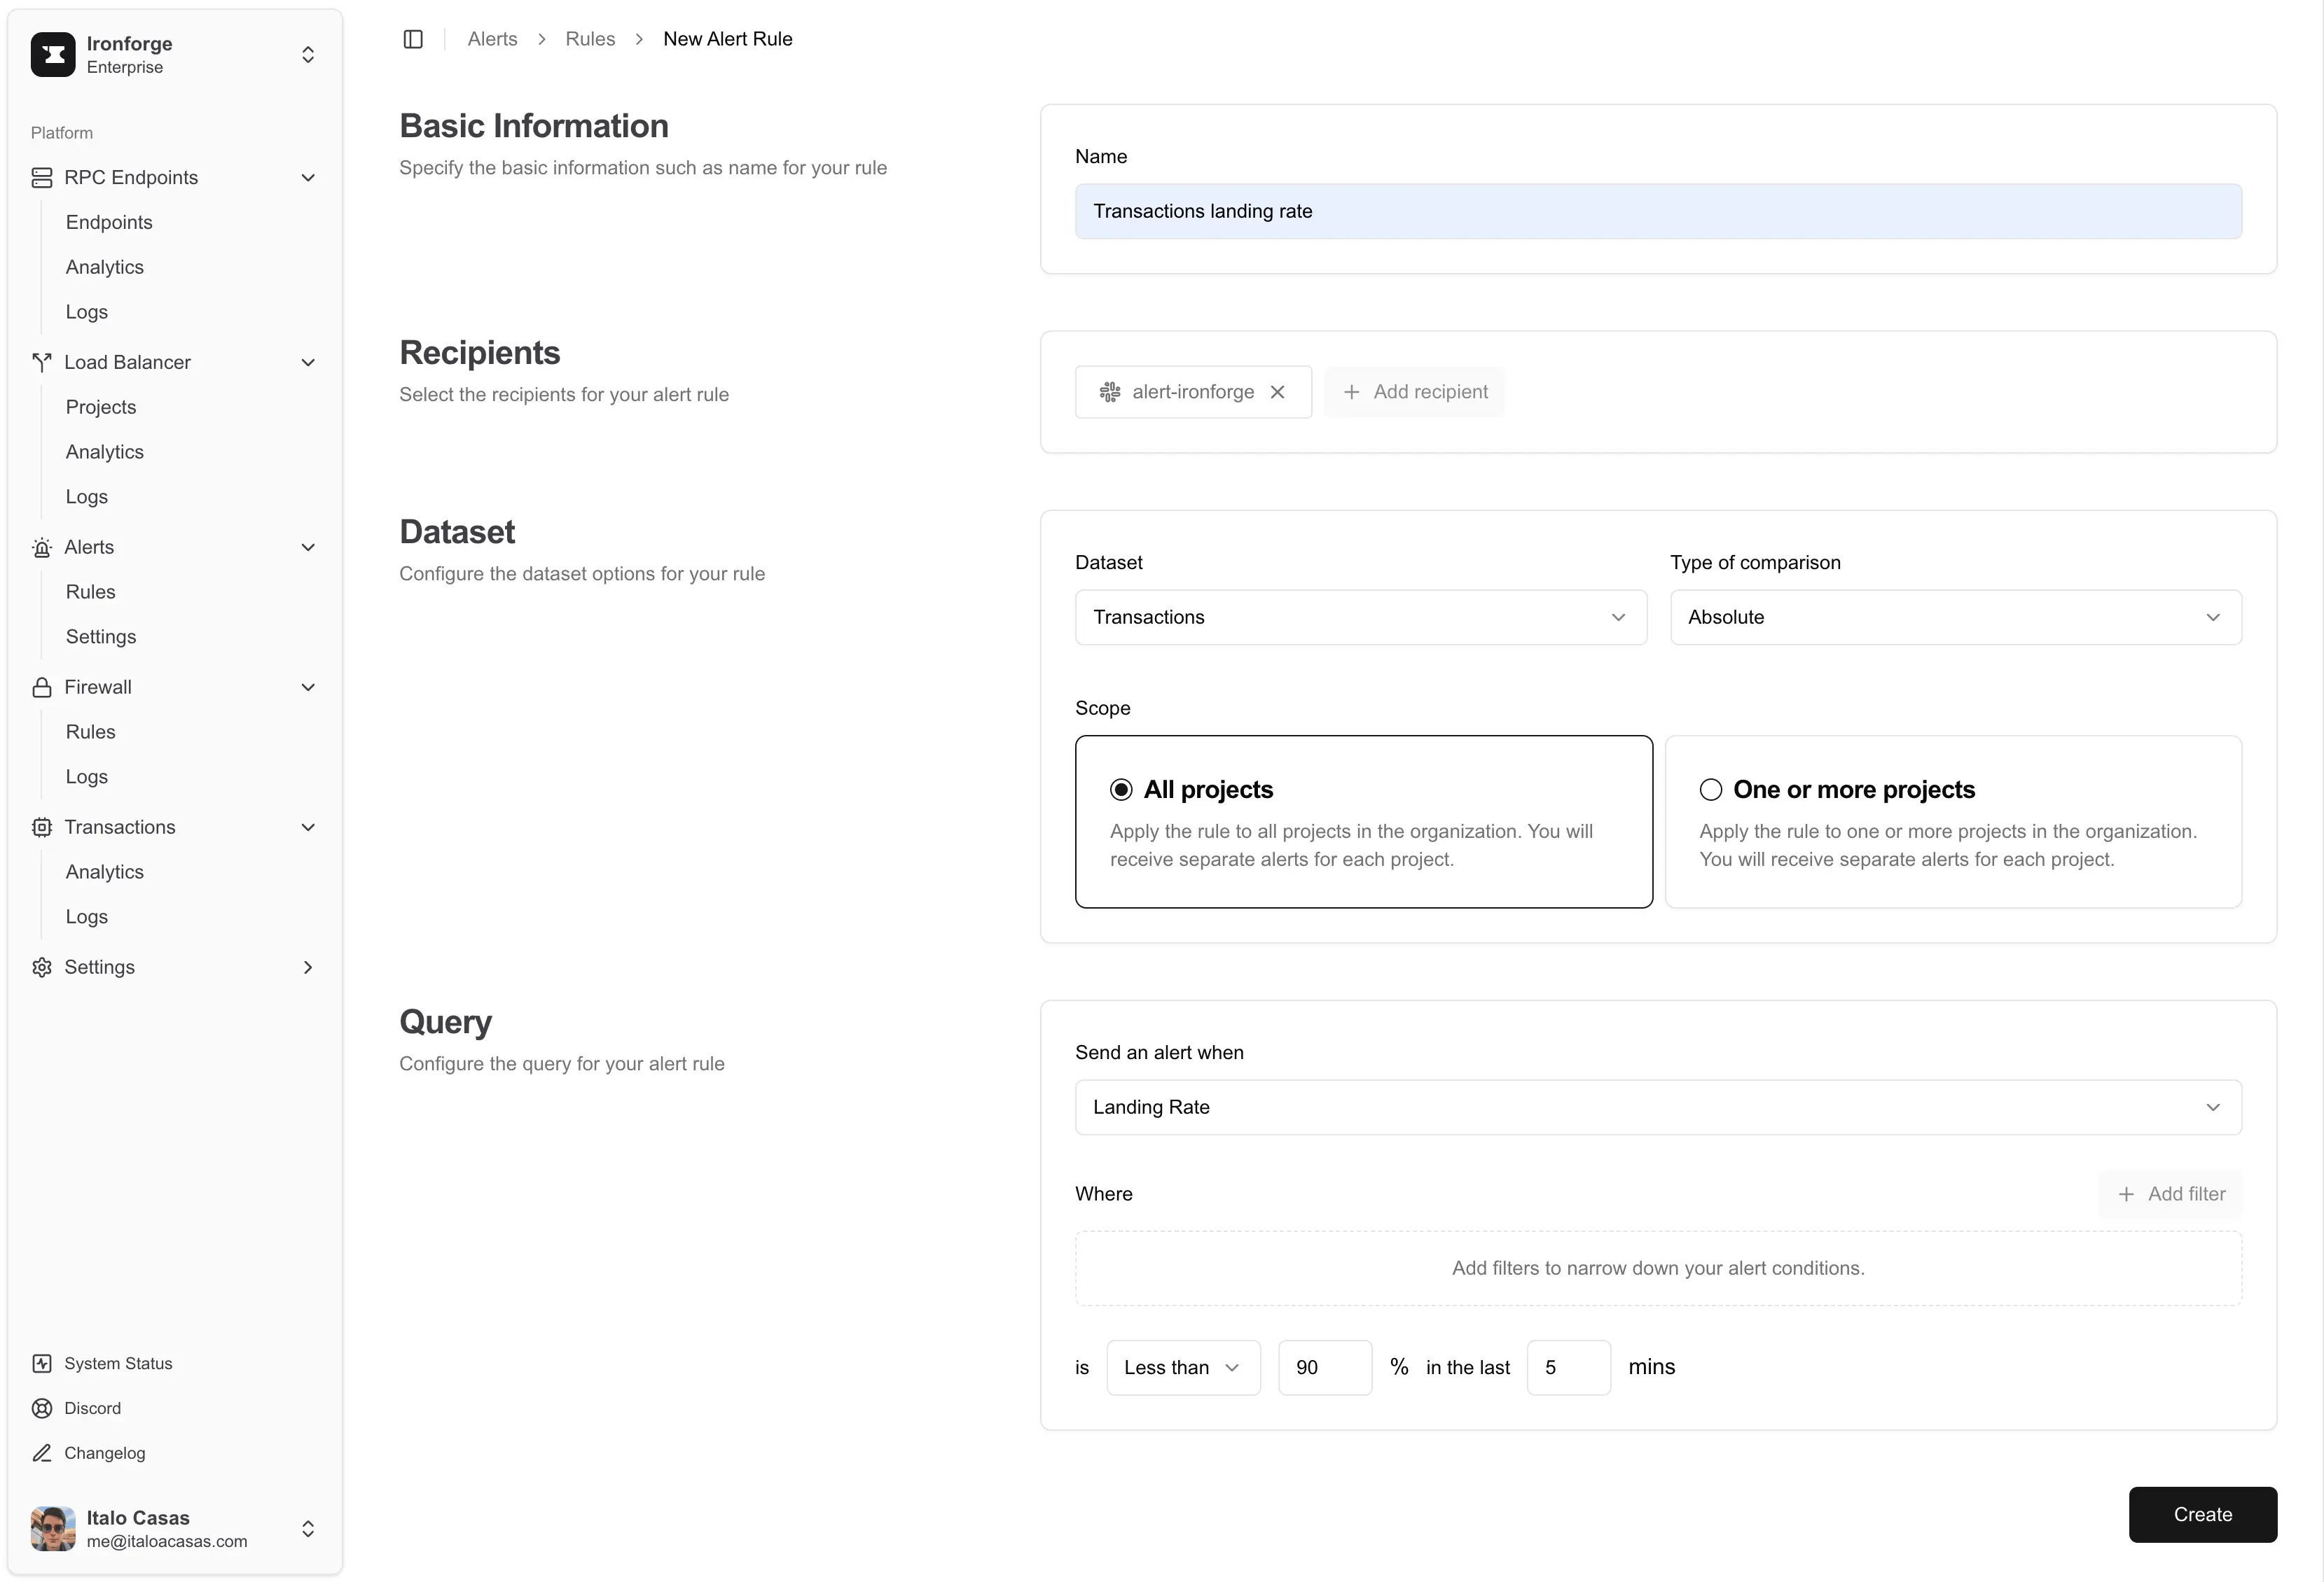Select the All projects scope
The width and height of the screenshot is (2324, 1582).
(x=1121, y=790)
